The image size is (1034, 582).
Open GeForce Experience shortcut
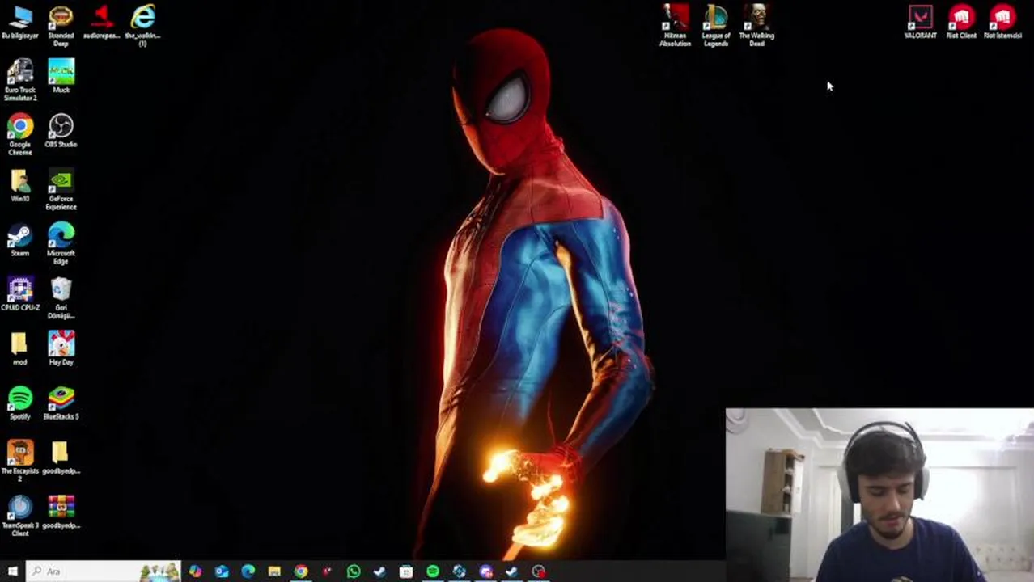click(61, 189)
